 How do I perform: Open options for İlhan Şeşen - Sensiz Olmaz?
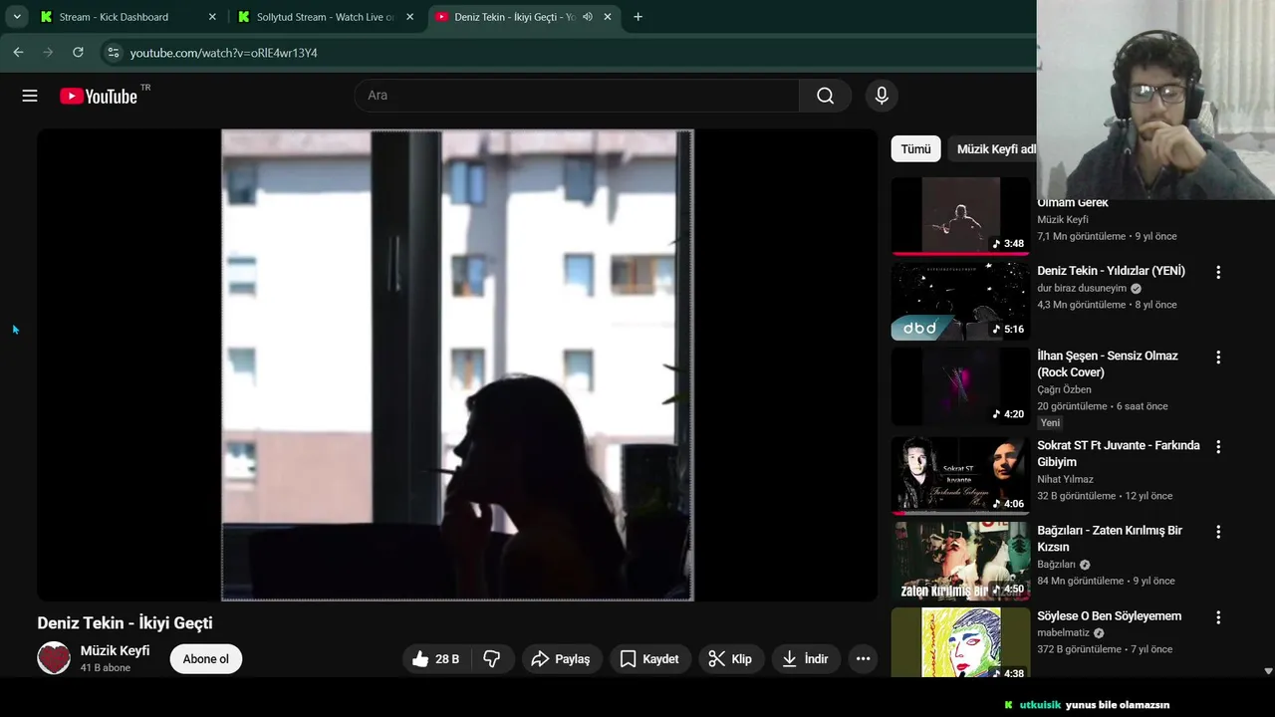[1217, 358]
